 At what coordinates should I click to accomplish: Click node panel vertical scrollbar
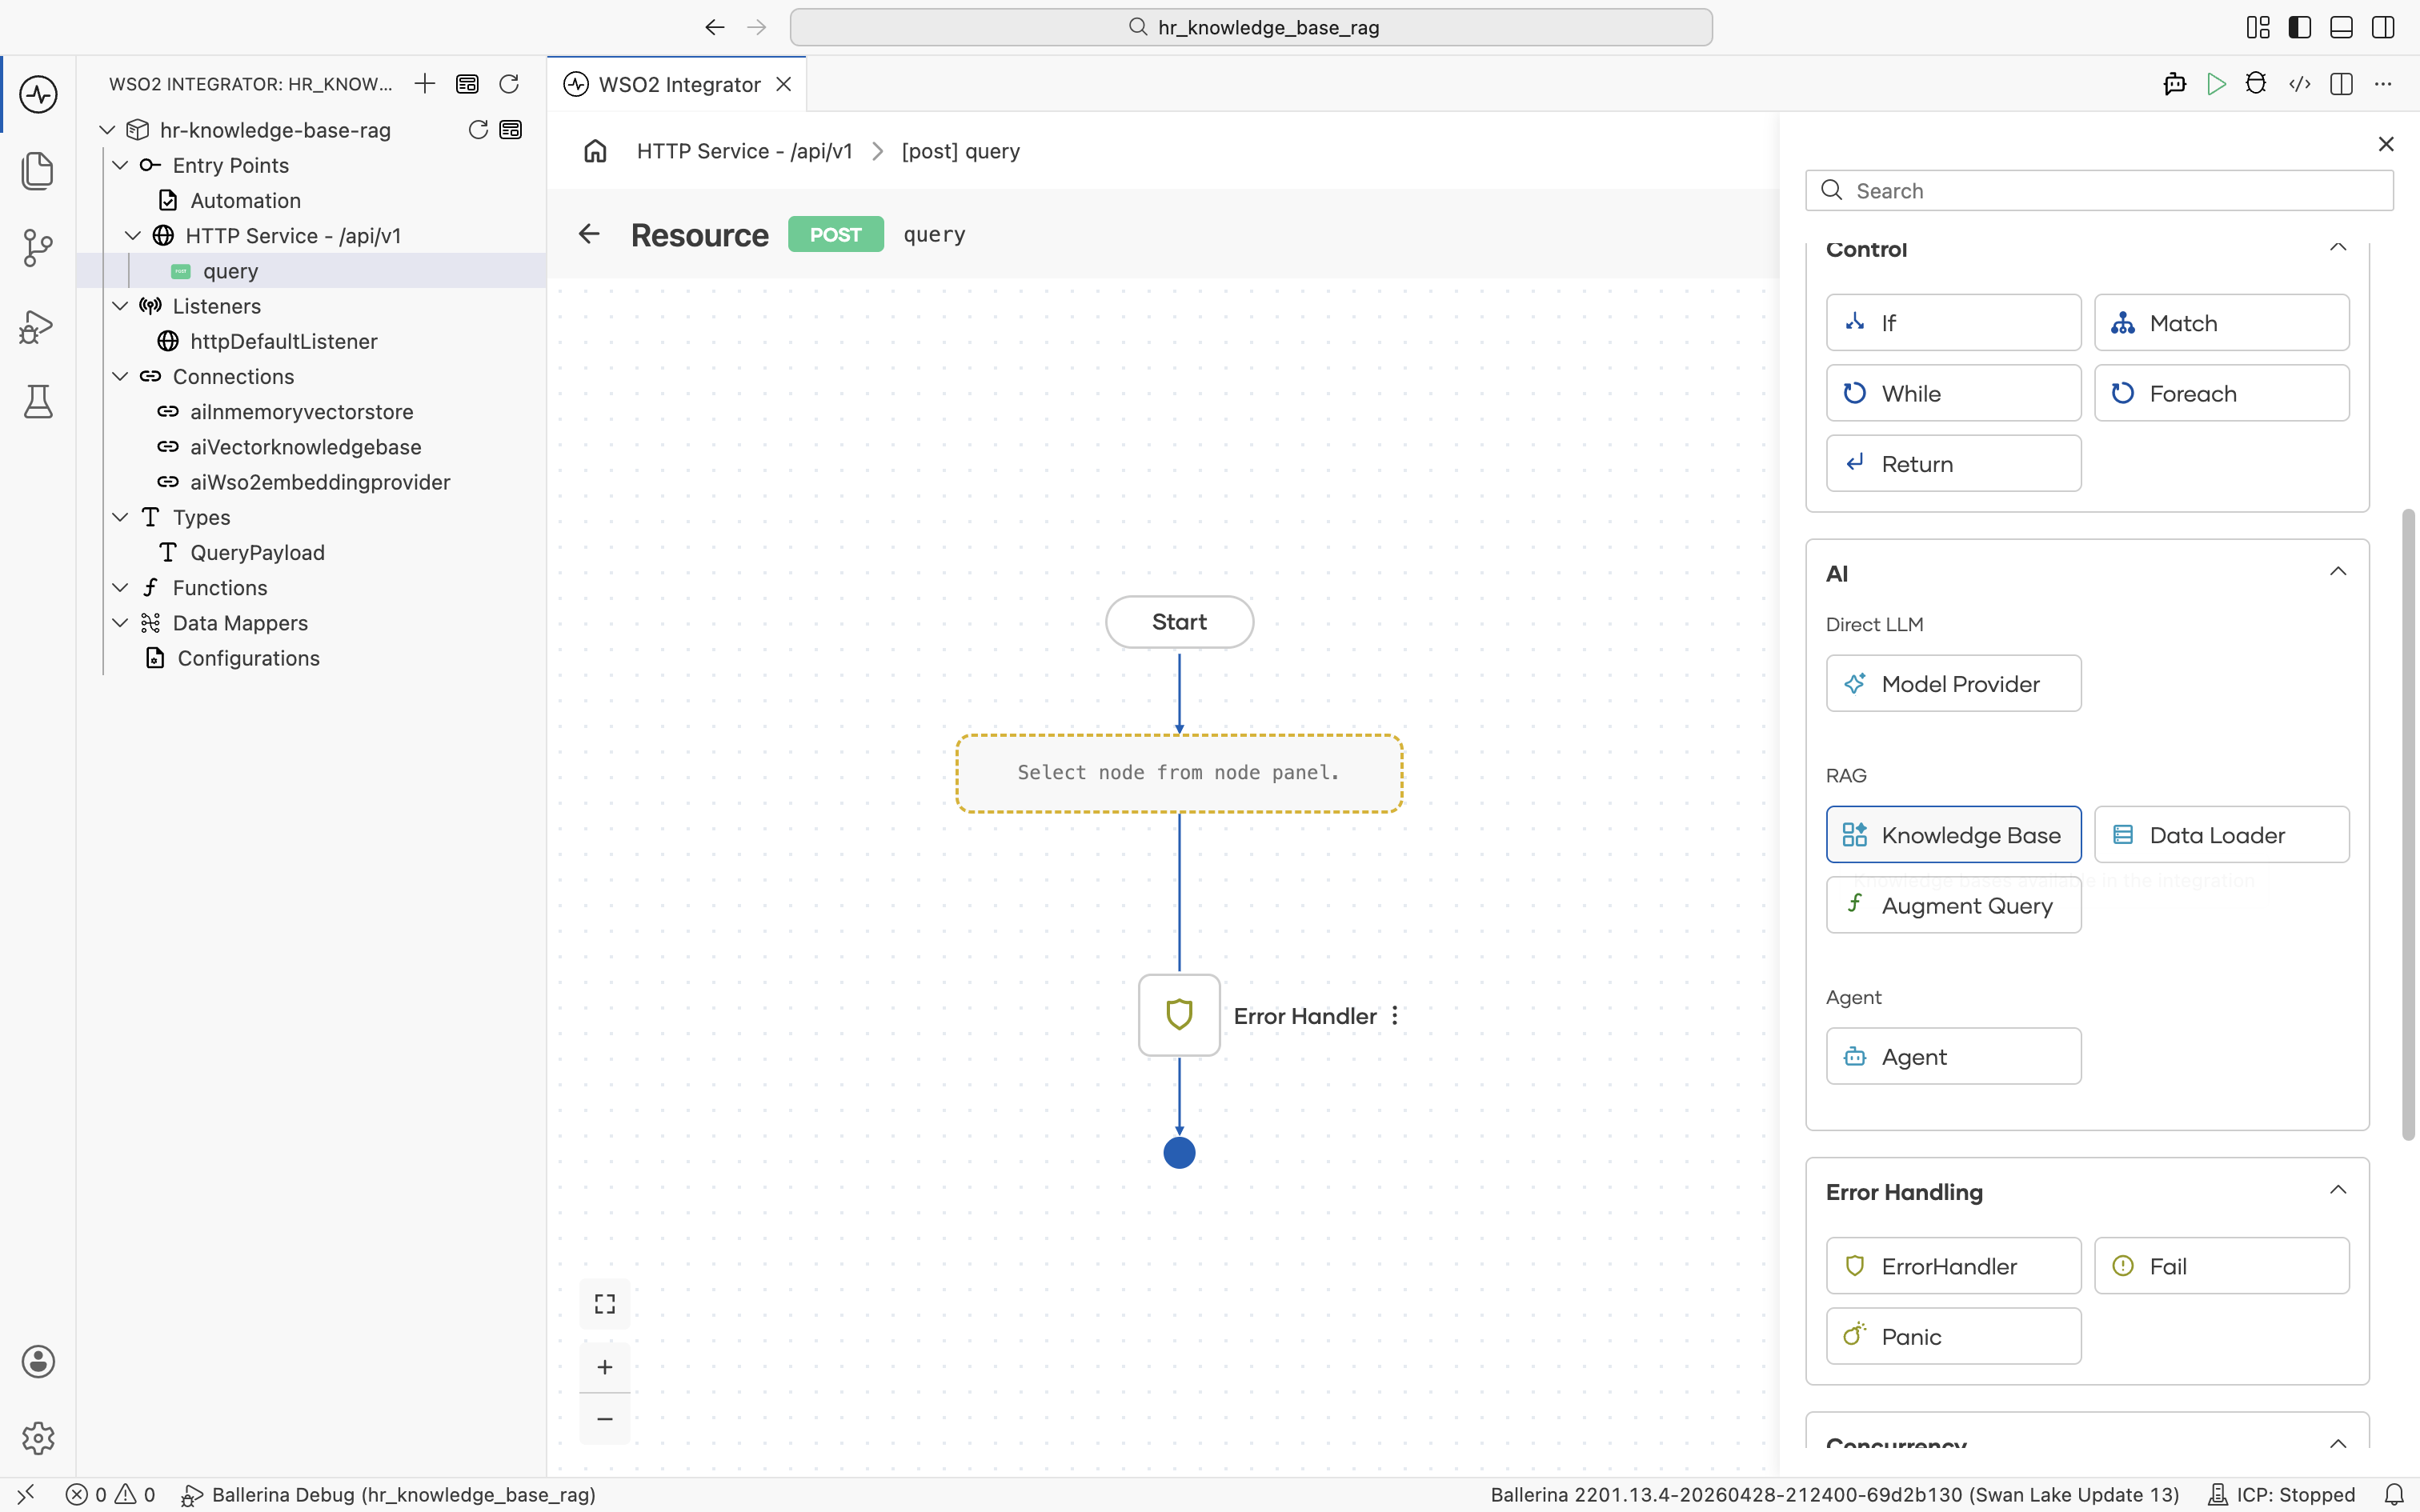click(2409, 825)
